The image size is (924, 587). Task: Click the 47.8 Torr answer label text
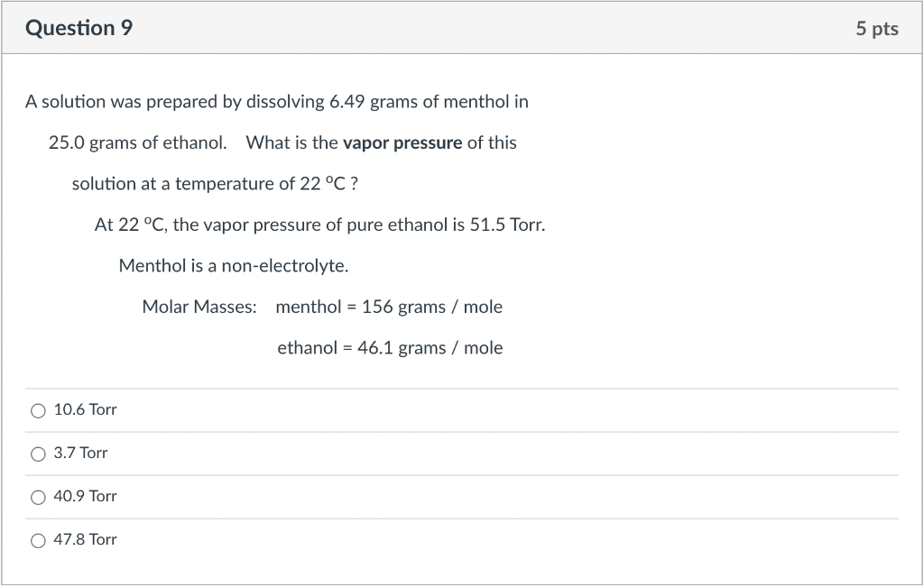pos(84,539)
